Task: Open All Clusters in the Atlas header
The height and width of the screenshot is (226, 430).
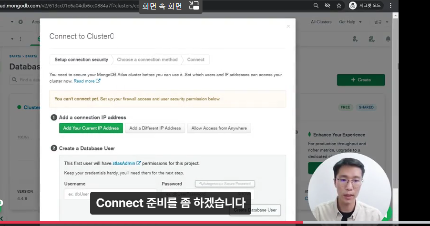Action: (321, 22)
